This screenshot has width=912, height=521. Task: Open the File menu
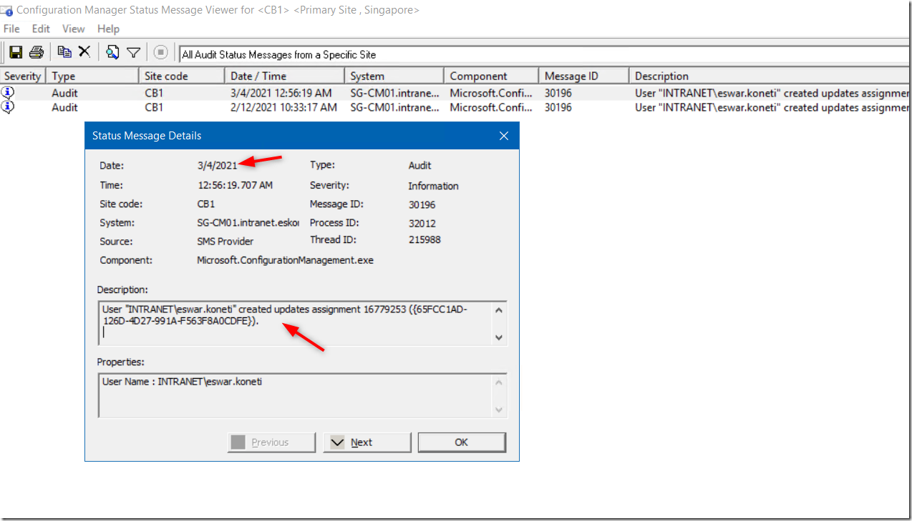(x=11, y=29)
